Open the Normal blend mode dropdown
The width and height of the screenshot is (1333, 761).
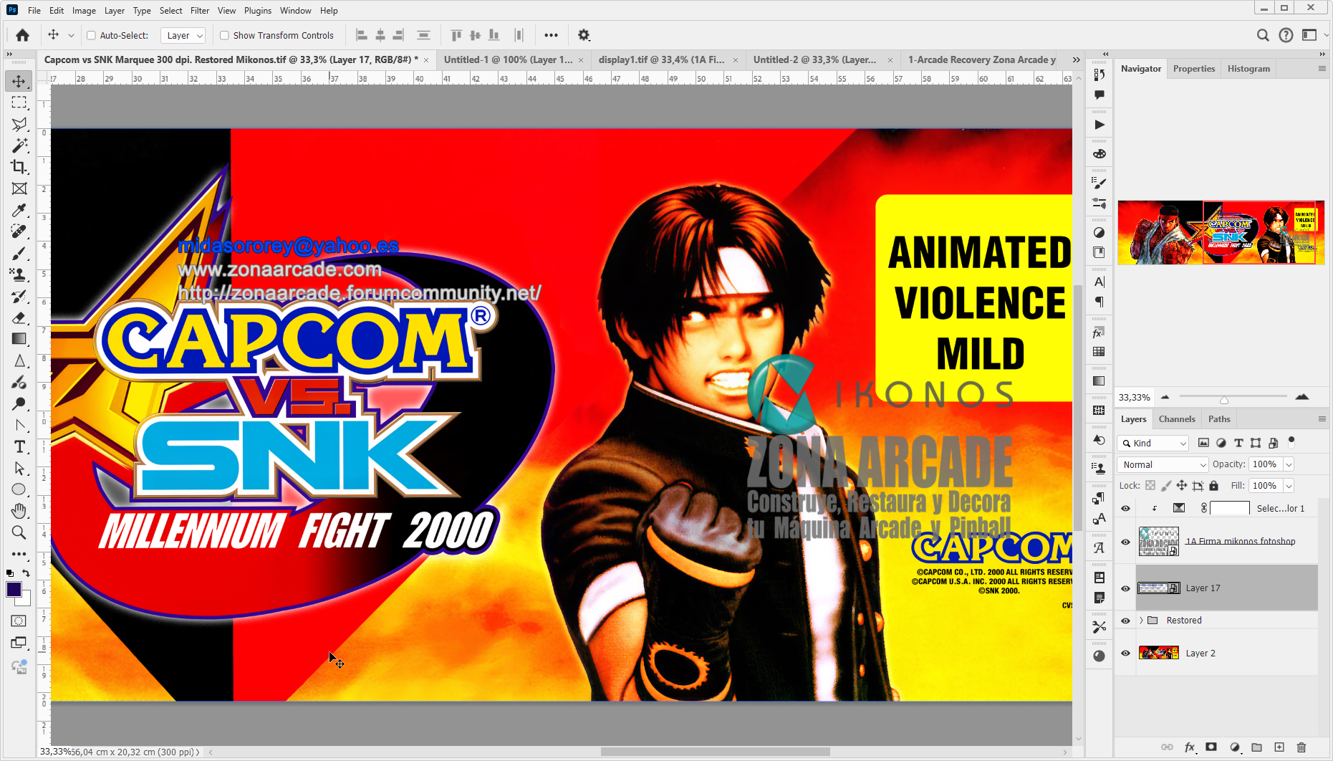tap(1163, 464)
